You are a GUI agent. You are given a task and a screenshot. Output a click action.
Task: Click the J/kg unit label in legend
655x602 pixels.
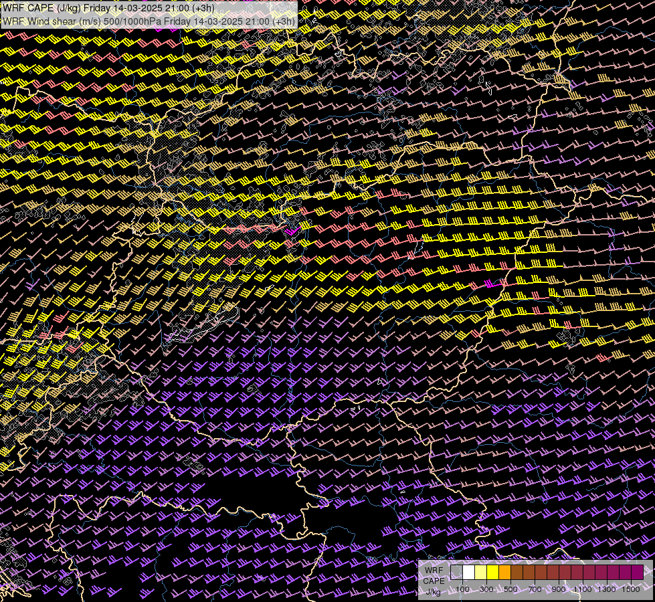tap(434, 592)
